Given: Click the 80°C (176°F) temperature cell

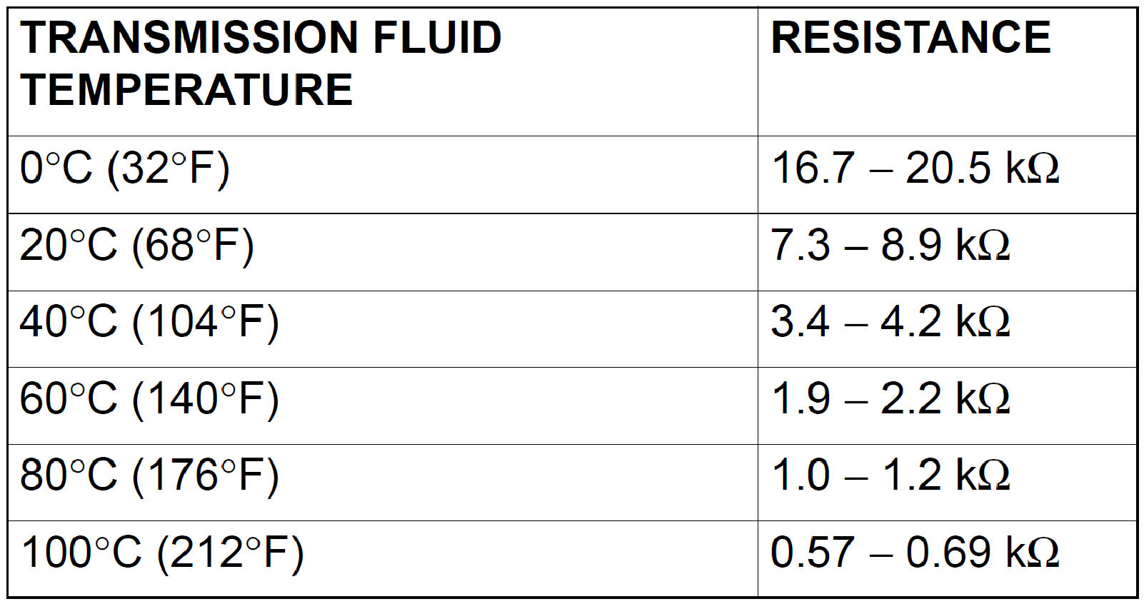Looking at the screenshot, I should pyautogui.click(x=149, y=476).
